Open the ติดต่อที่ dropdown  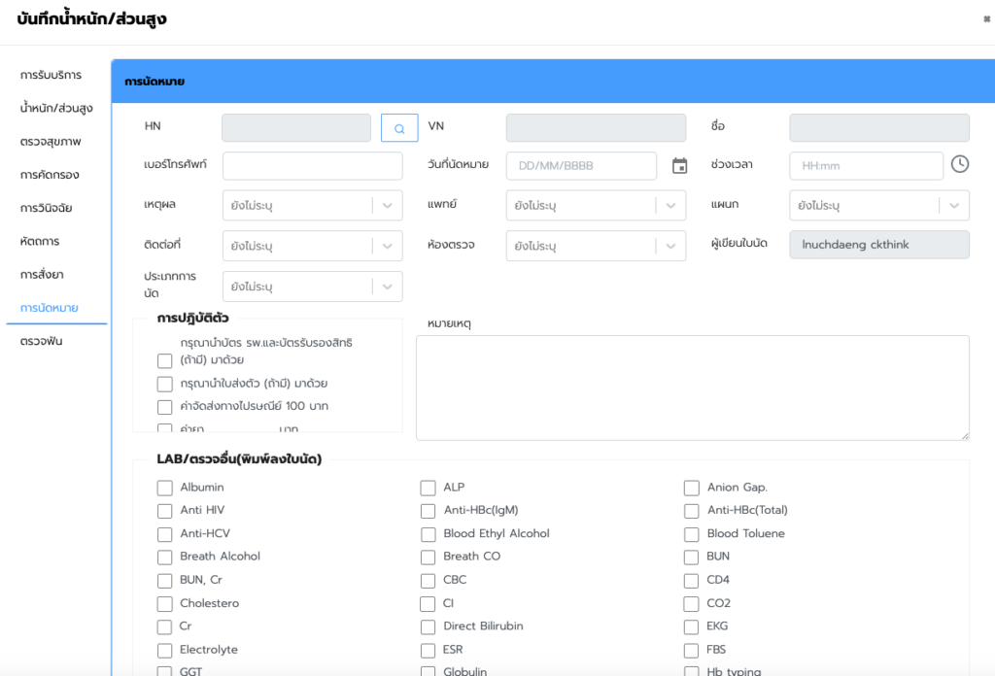pos(387,246)
